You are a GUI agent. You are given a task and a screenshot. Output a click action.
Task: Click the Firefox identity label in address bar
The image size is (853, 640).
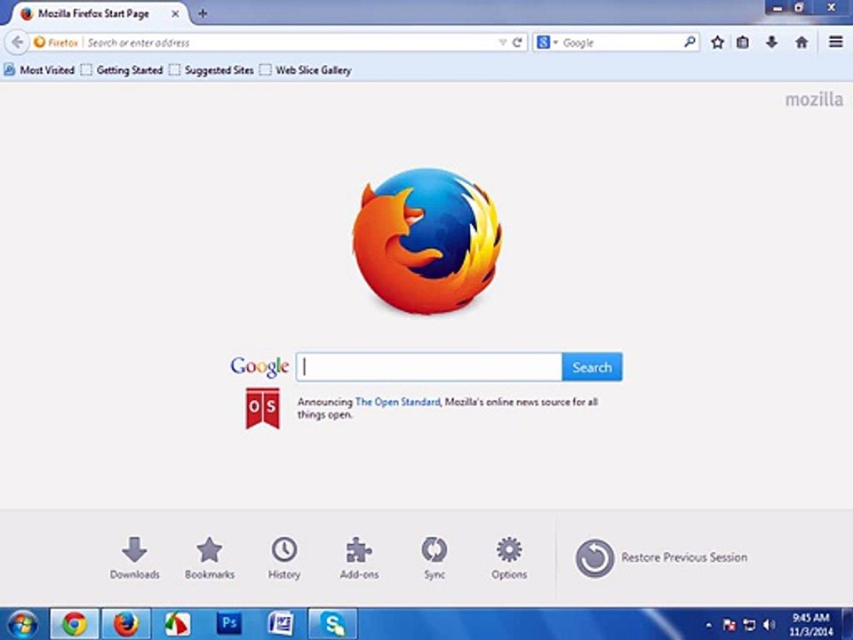[56, 43]
